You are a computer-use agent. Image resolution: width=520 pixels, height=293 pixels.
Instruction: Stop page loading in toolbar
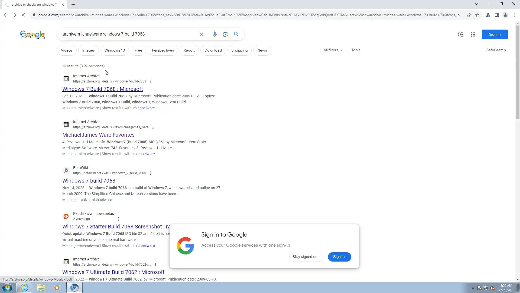click(x=23, y=15)
